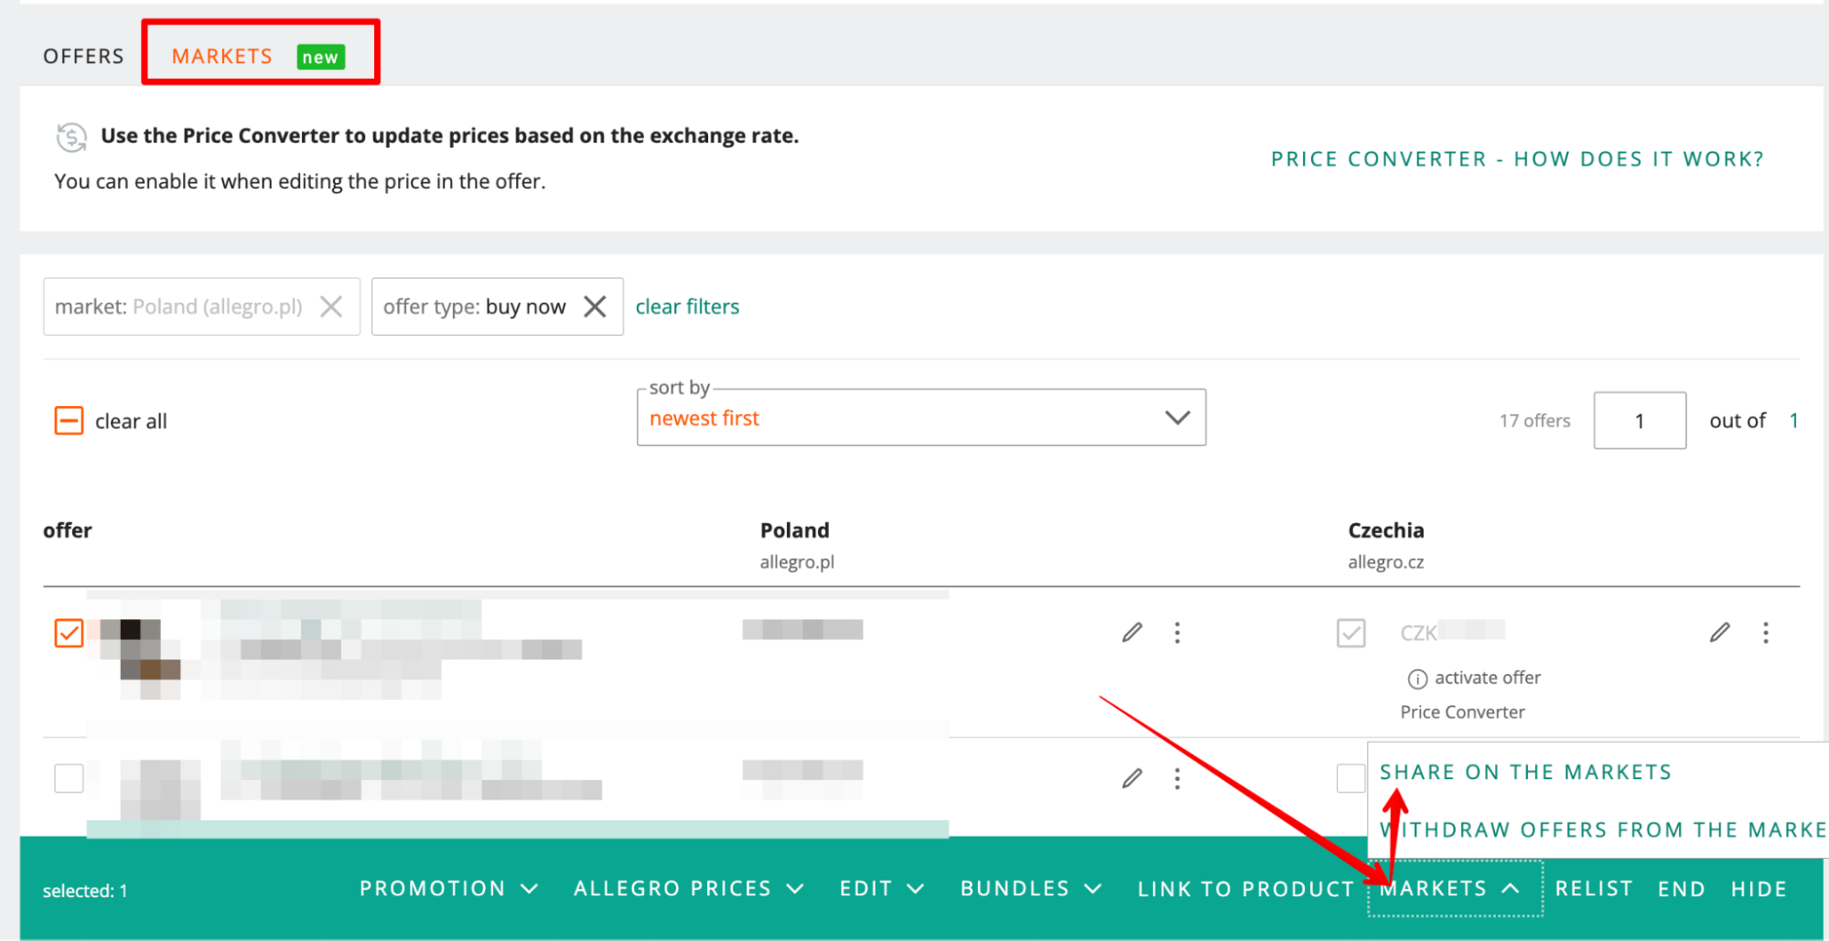Screen dimensions: 1829x941
Task: Switch to the Offers tab
Action: click(x=83, y=57)
